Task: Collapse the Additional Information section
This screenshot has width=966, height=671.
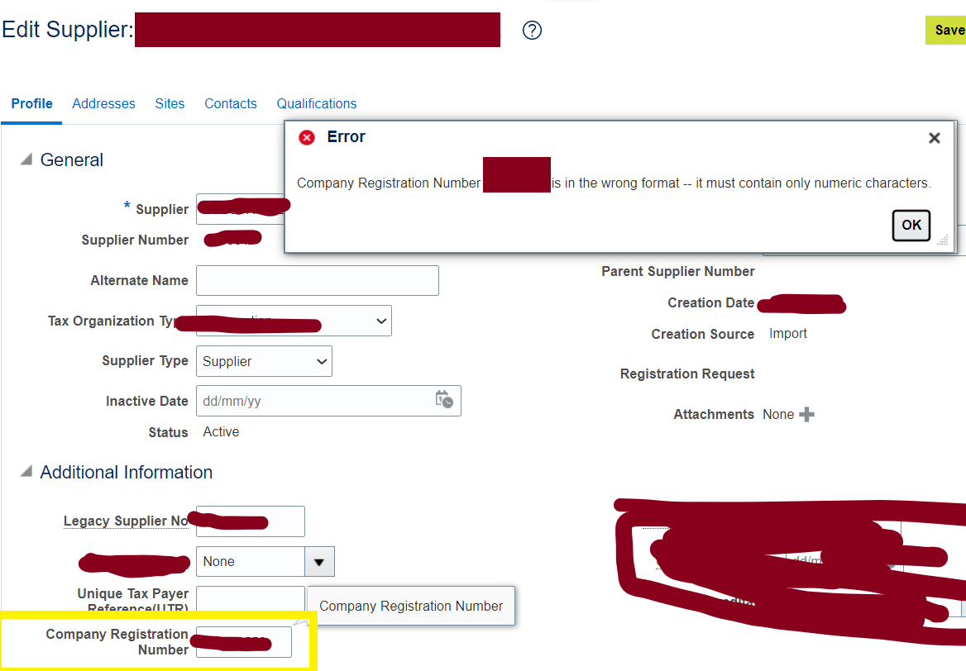Action: click(x=27, y=472)
